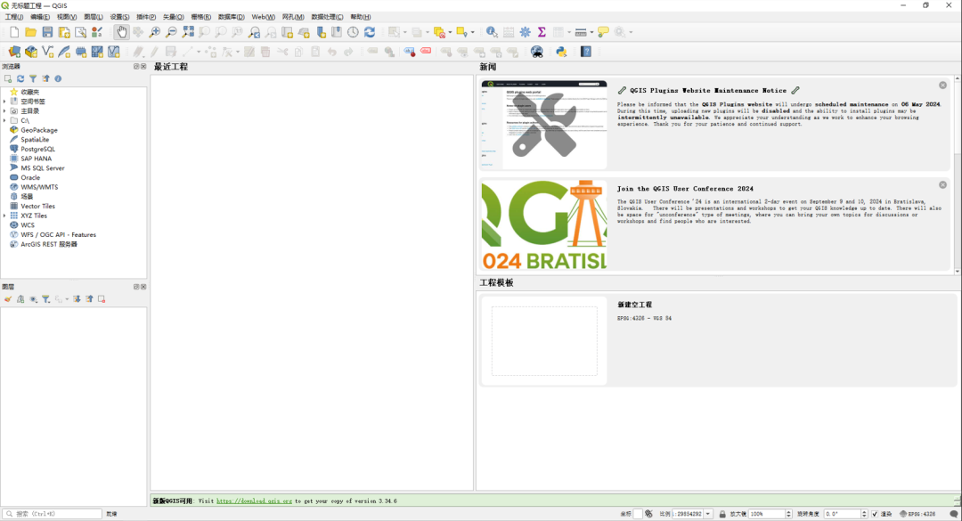Click the Zoom In magnifier tool
962x521 pixels.
pyautogui.click(x=155, y=32)
